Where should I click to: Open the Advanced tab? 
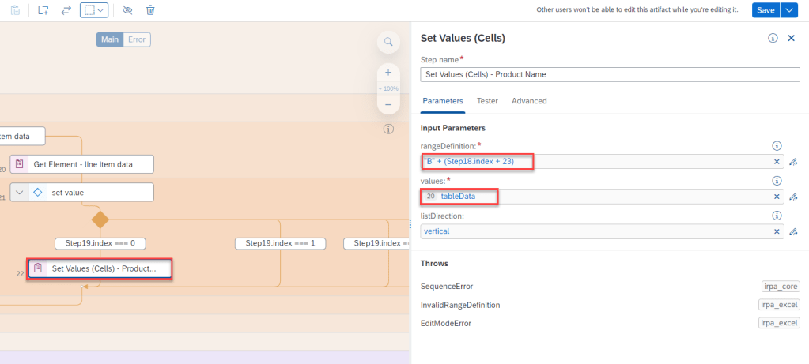click(x=529, y=101)
